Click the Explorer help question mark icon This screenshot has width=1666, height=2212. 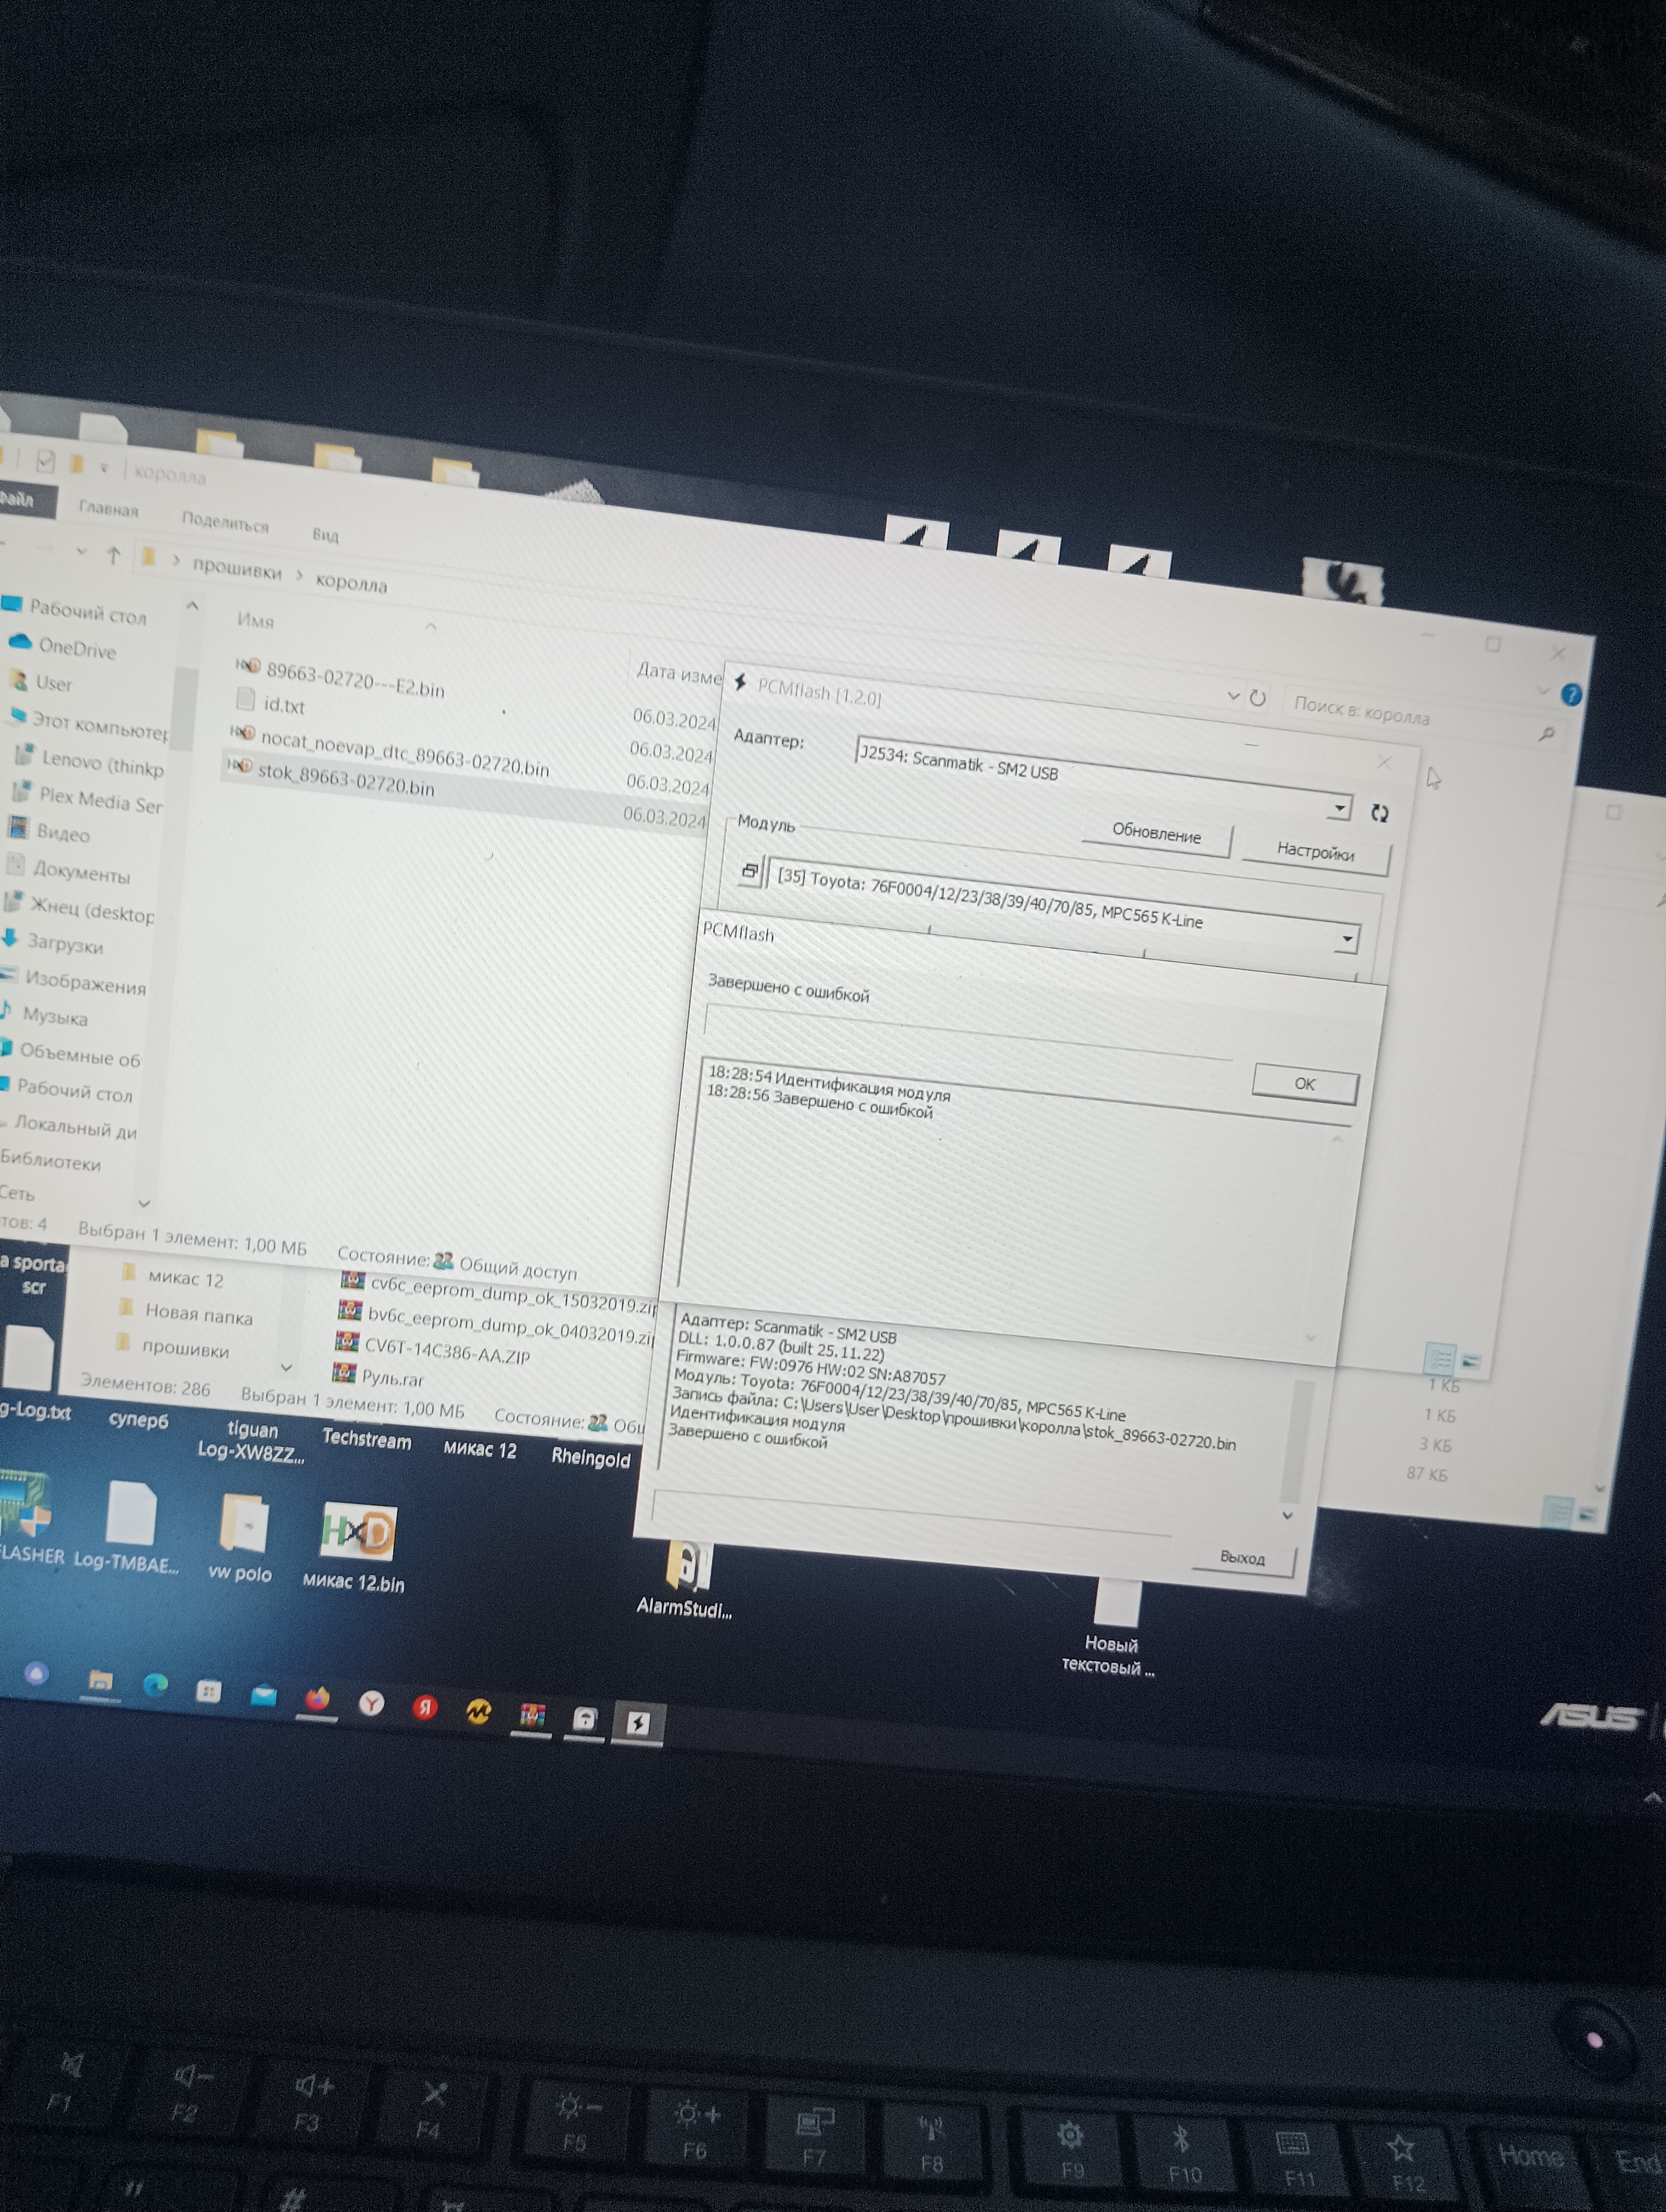click(x=1570, y=694)
